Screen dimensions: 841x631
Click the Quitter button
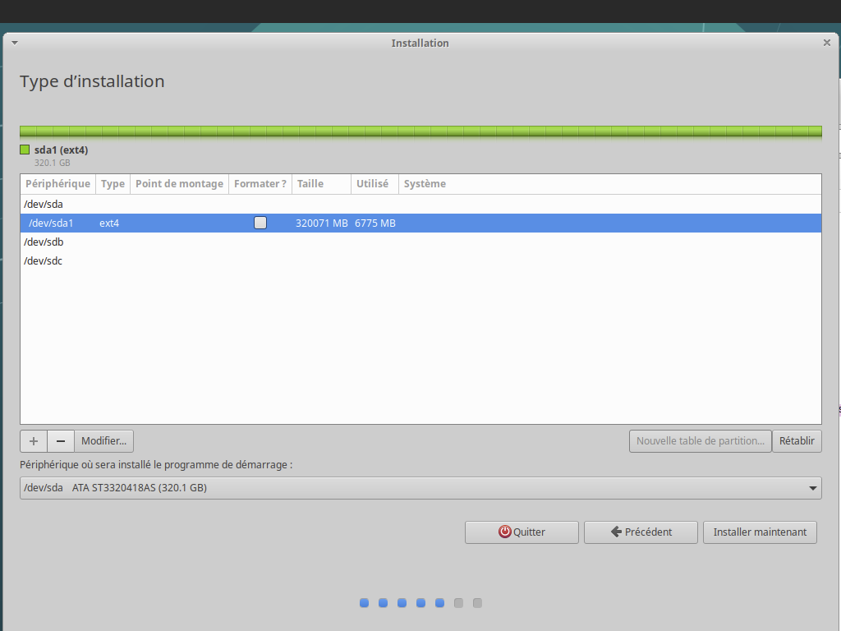pyautogui.click(x=522, y=532)
